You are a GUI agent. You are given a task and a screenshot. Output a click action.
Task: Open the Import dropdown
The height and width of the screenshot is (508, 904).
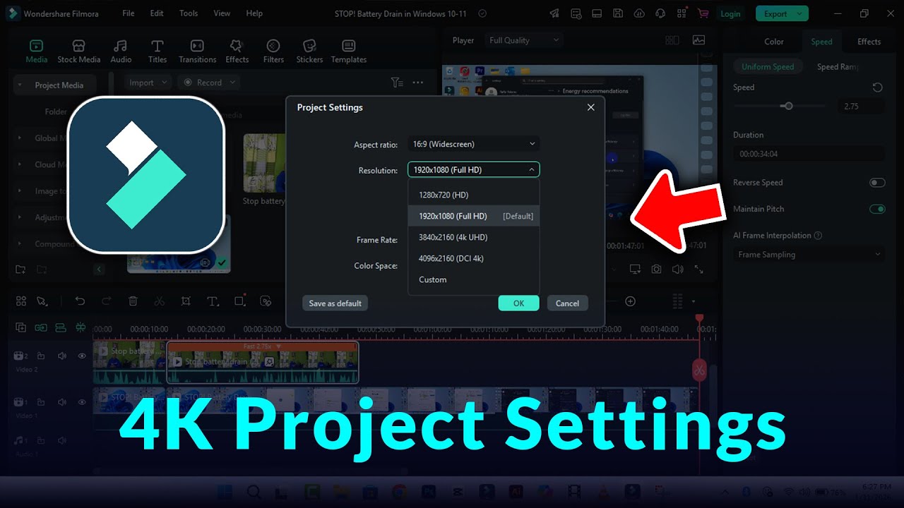pos(148,83)
